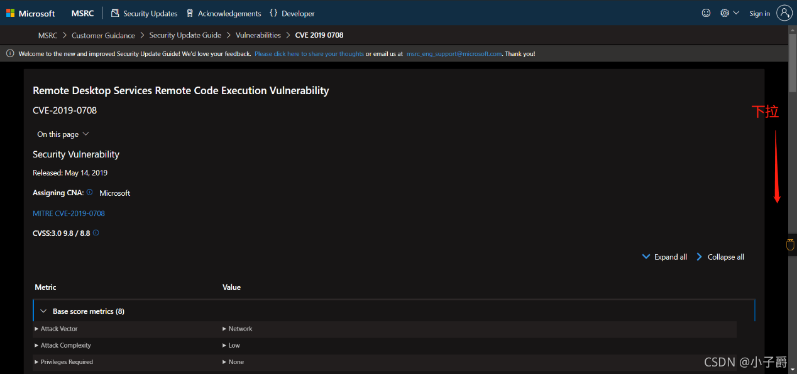Viewport: 797px width, 374px height.
Task: Click the account avatar icon
Action: pyautogui.click(x=784, y=13)
